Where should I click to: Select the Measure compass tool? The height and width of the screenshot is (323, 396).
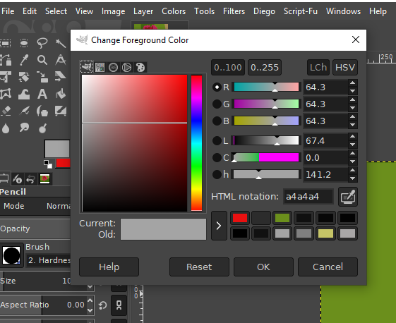tap(61, 60)
